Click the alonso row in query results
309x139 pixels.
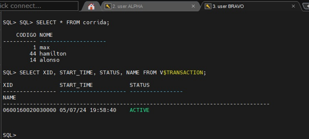[x=49, y=60]
